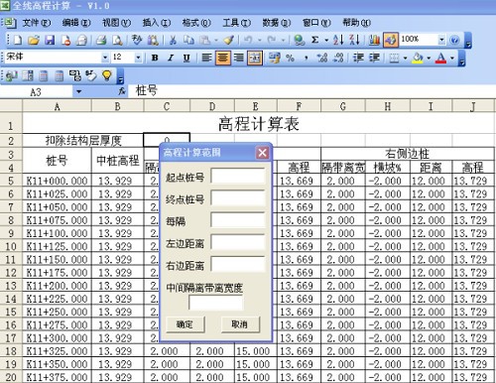Open the 数据(D) menu
Screen dimensions: 496x383
tap(277, 23)
